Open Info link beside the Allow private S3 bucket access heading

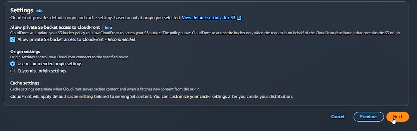click(x=108, y=27)
